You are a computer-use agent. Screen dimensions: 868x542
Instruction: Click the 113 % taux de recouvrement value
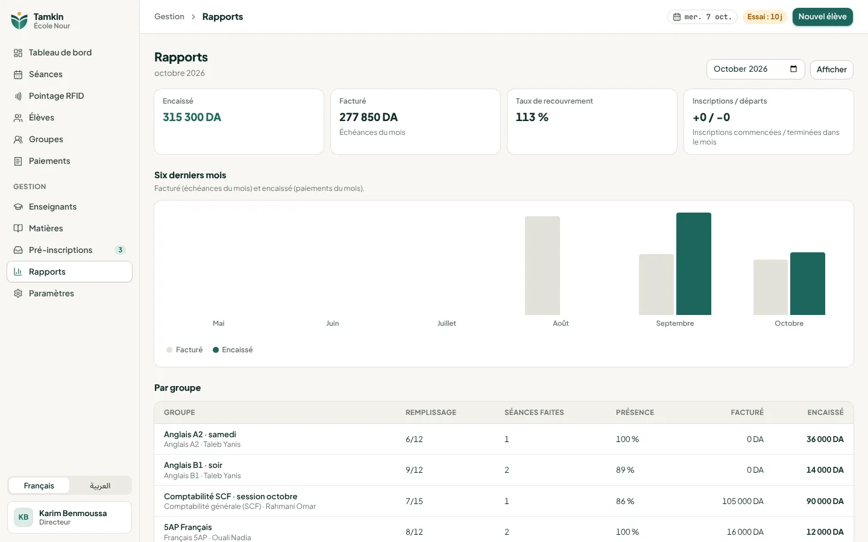click(x=532, y=117)
